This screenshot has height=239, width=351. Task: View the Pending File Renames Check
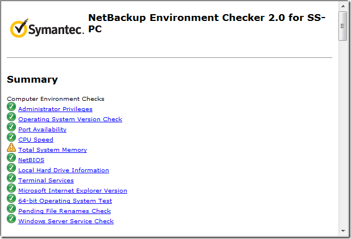coord(64,211)
